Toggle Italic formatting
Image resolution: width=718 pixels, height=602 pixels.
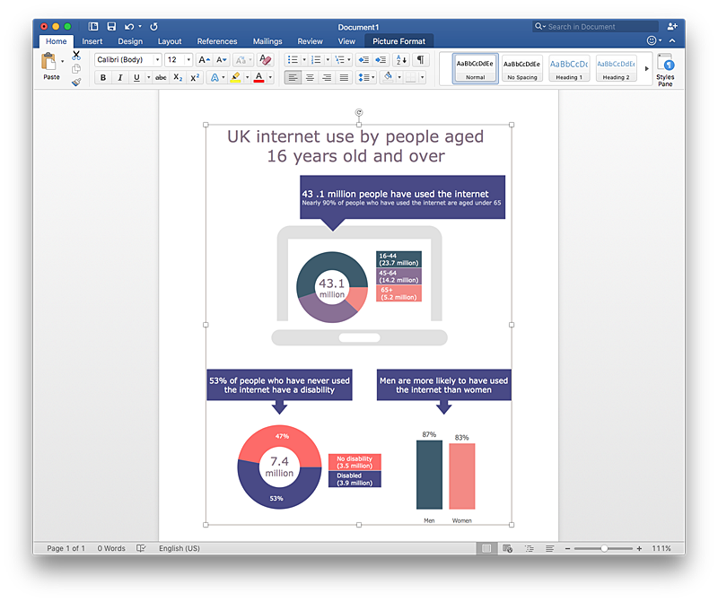pyautogui.click(x=119, y=78)
